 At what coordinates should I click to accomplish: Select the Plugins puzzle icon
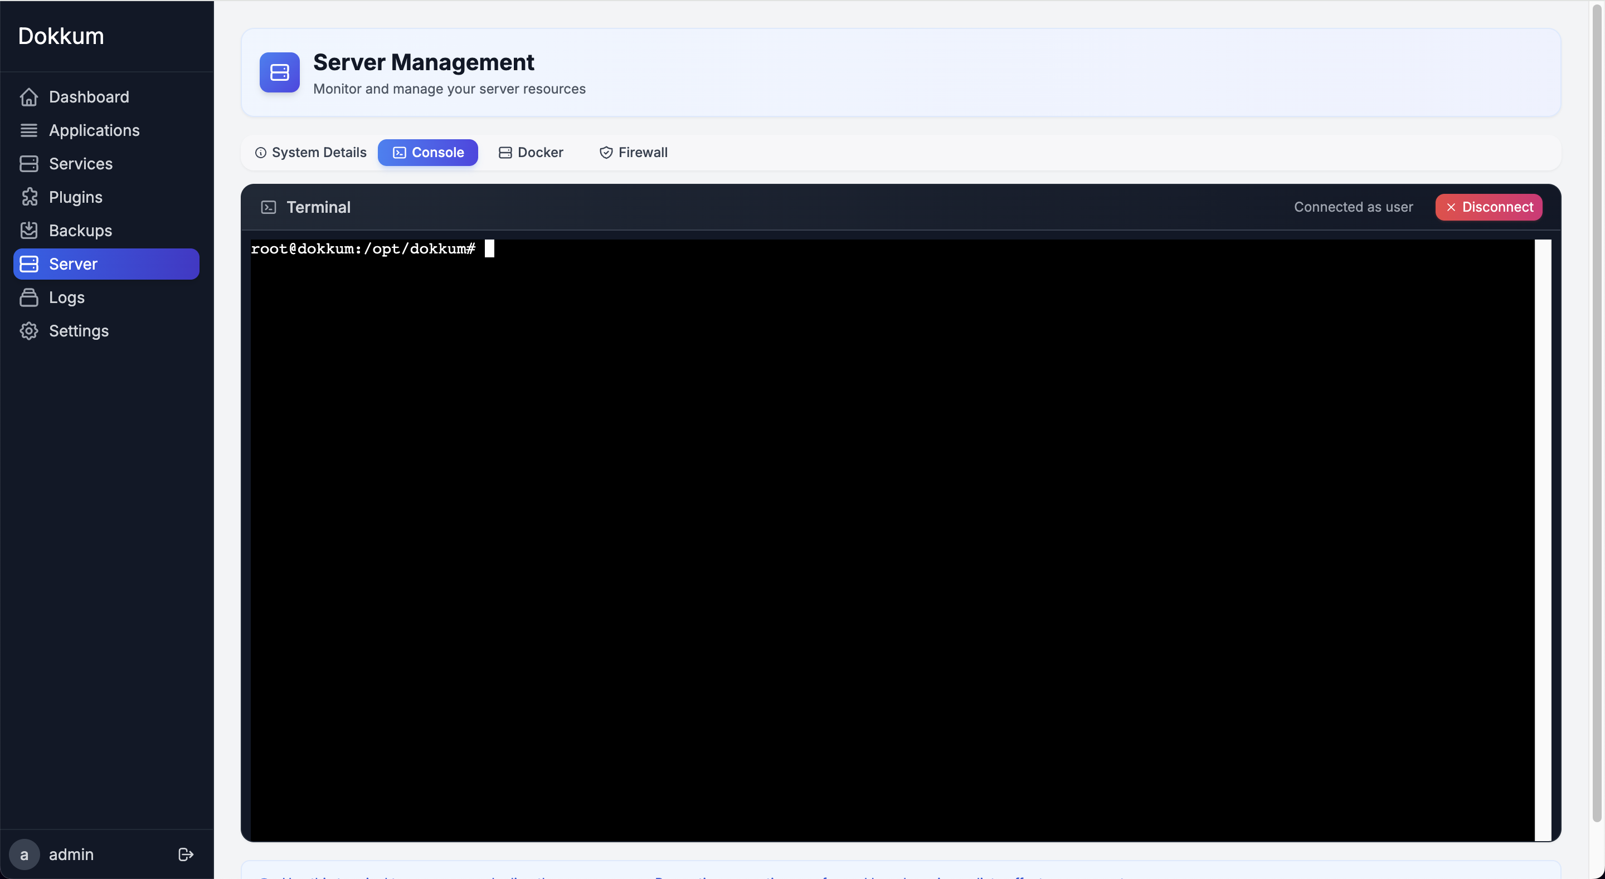pyautogui.click(x=30, y=197)
